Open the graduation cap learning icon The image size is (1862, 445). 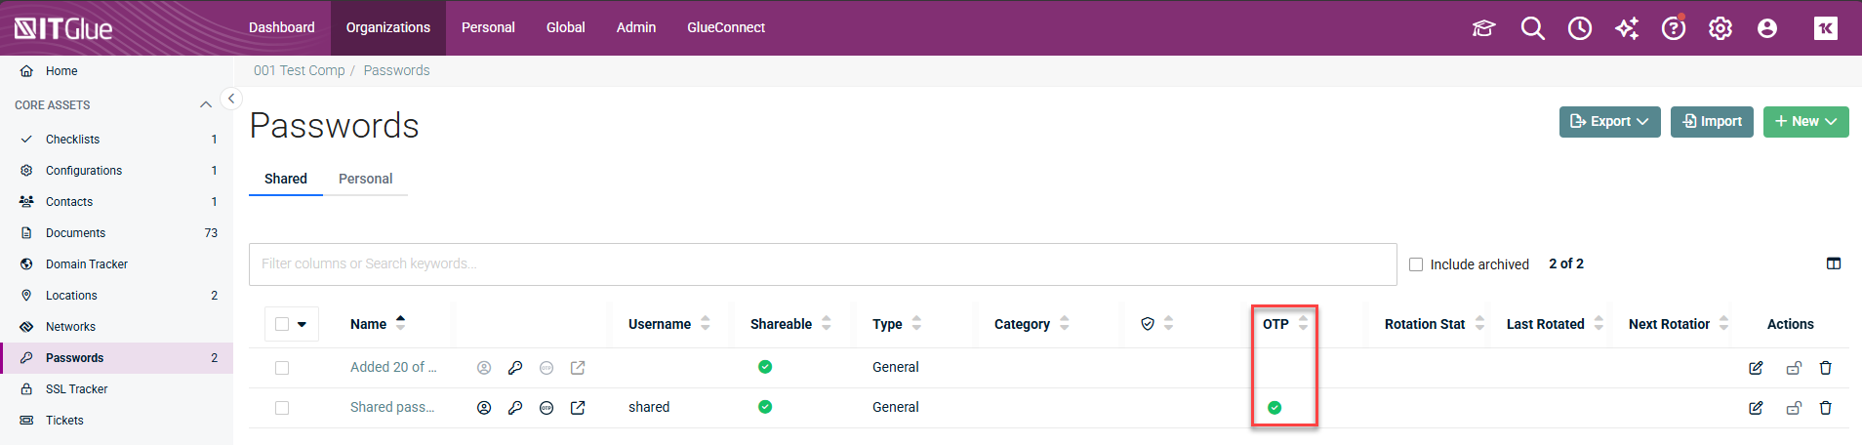coord(1483,28)
